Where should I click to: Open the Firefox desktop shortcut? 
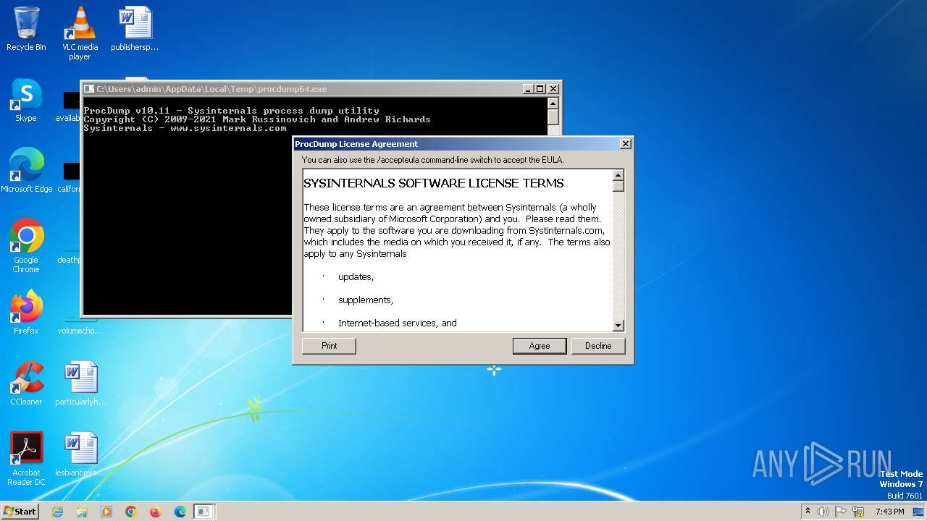coord(26,313)
